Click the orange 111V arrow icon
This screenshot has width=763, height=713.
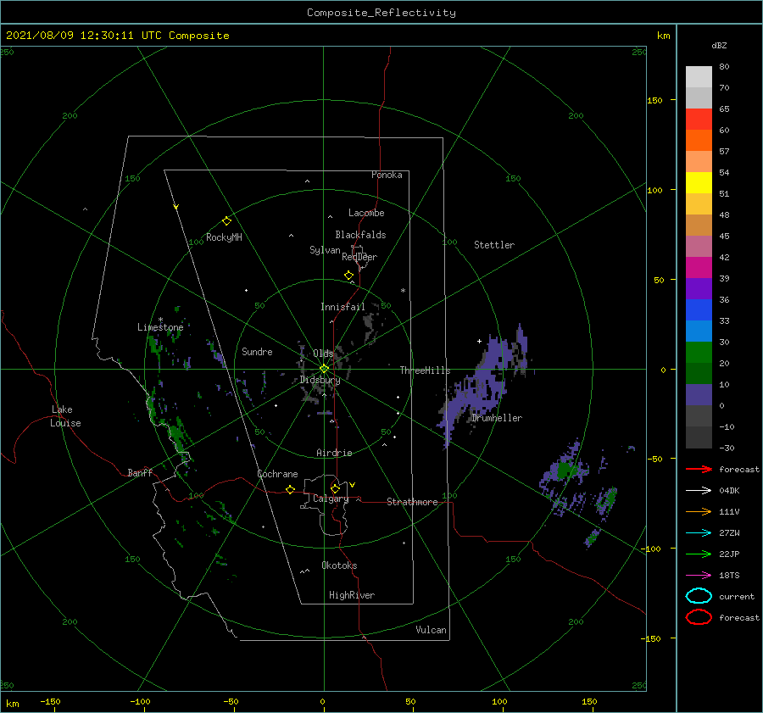(699, 511)
